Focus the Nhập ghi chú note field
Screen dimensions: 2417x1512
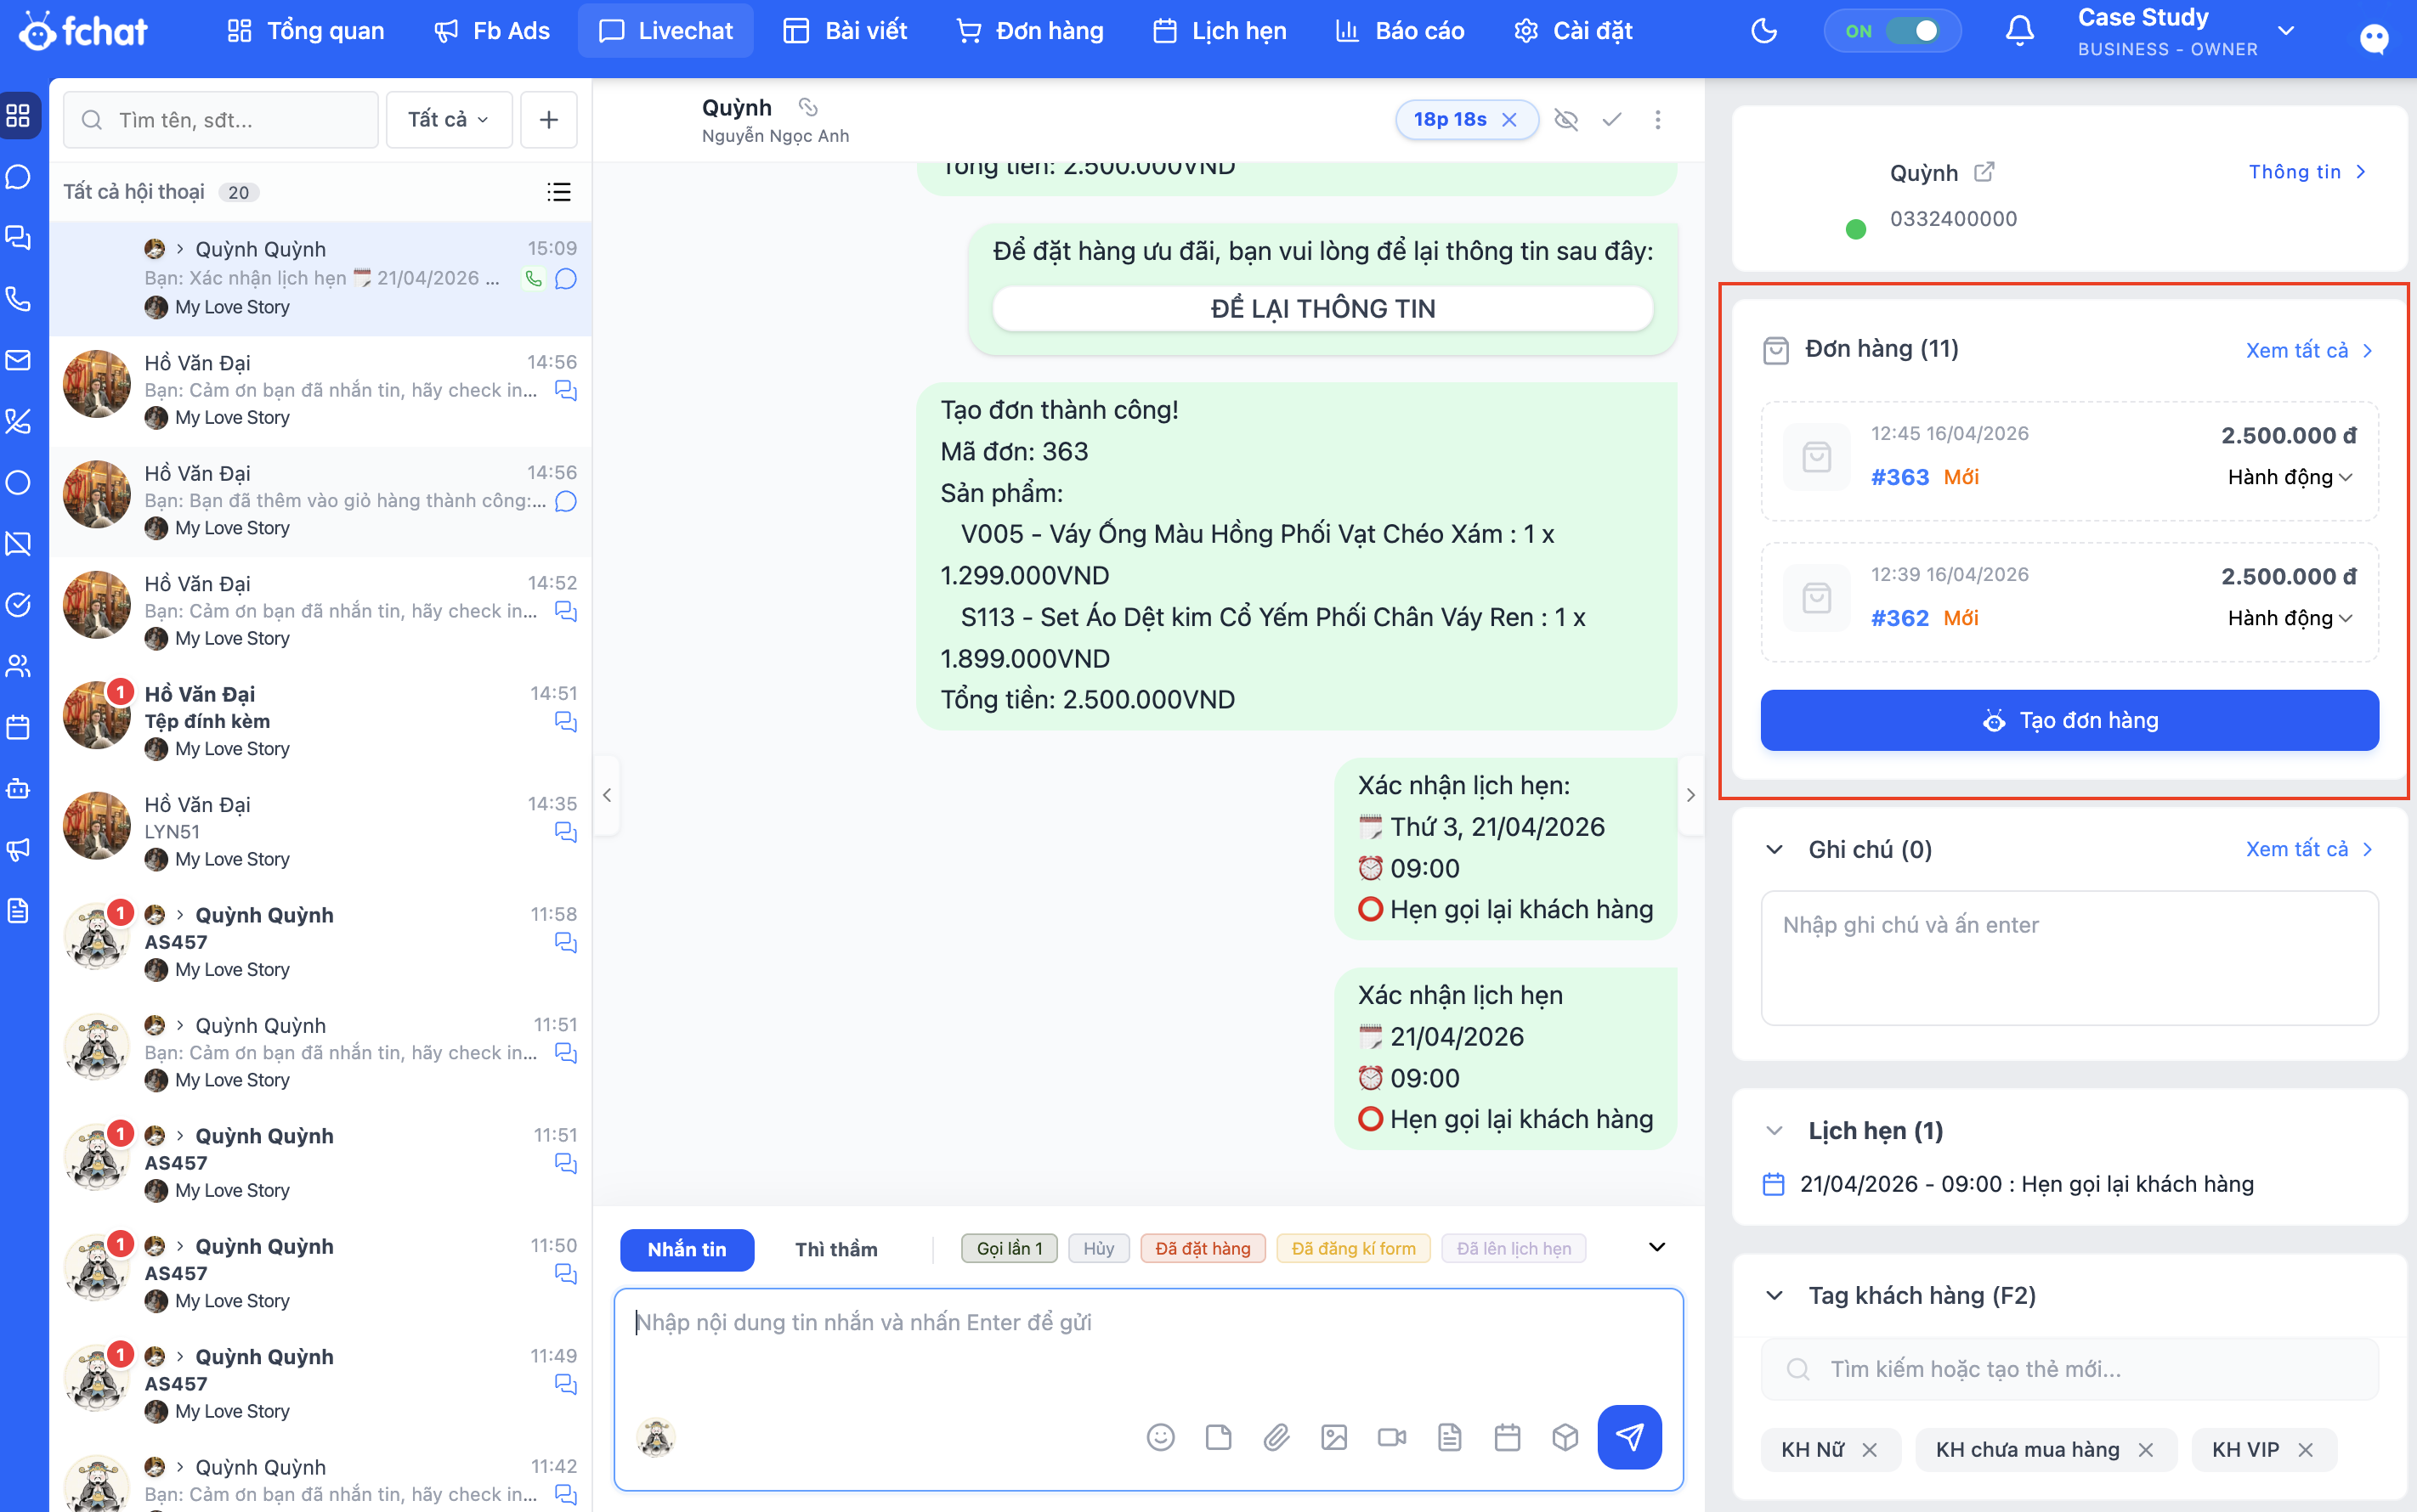pyautogui.click(x=2069, y=957)
